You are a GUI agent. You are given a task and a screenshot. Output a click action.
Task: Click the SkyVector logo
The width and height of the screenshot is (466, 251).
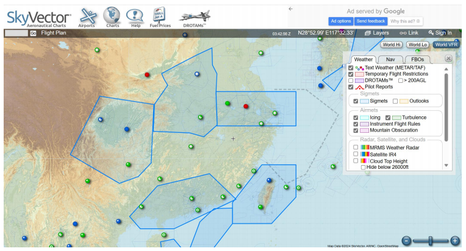point(39,18)
